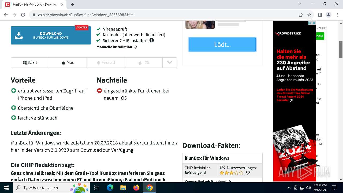The height and width of the screenshot is (193, 343).
Task: Click the Chrome taskbar icon
Action: point(150,188)
